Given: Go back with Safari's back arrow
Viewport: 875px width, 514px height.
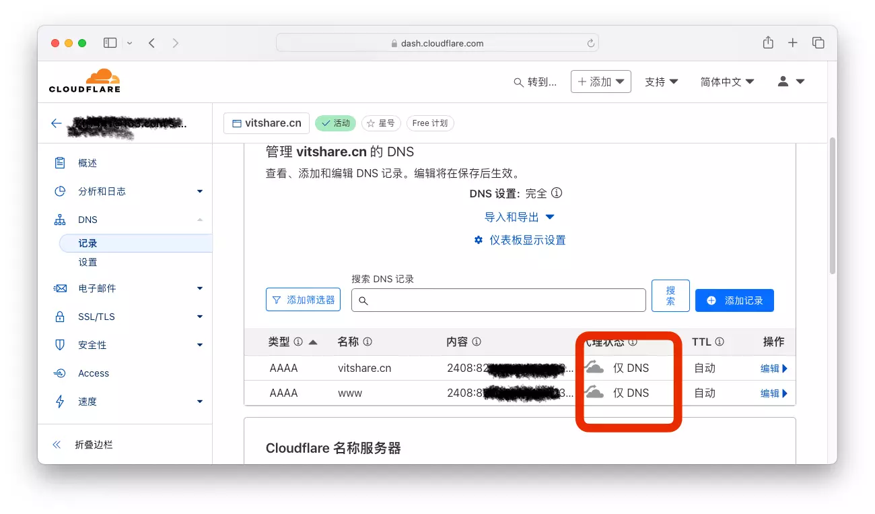Looking at the screenshot, I should point(152,43).
